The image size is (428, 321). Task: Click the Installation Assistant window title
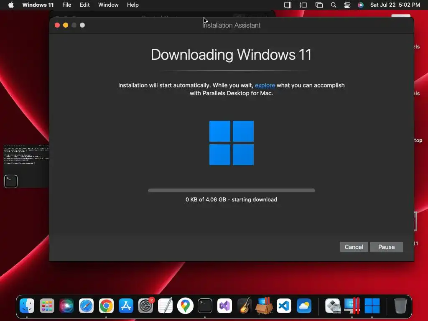(232, 25)
